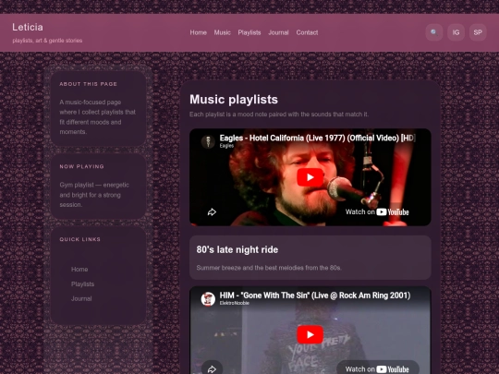Watch Hotel California on YouTube
The image size is (499, 374).
[377, 212]
